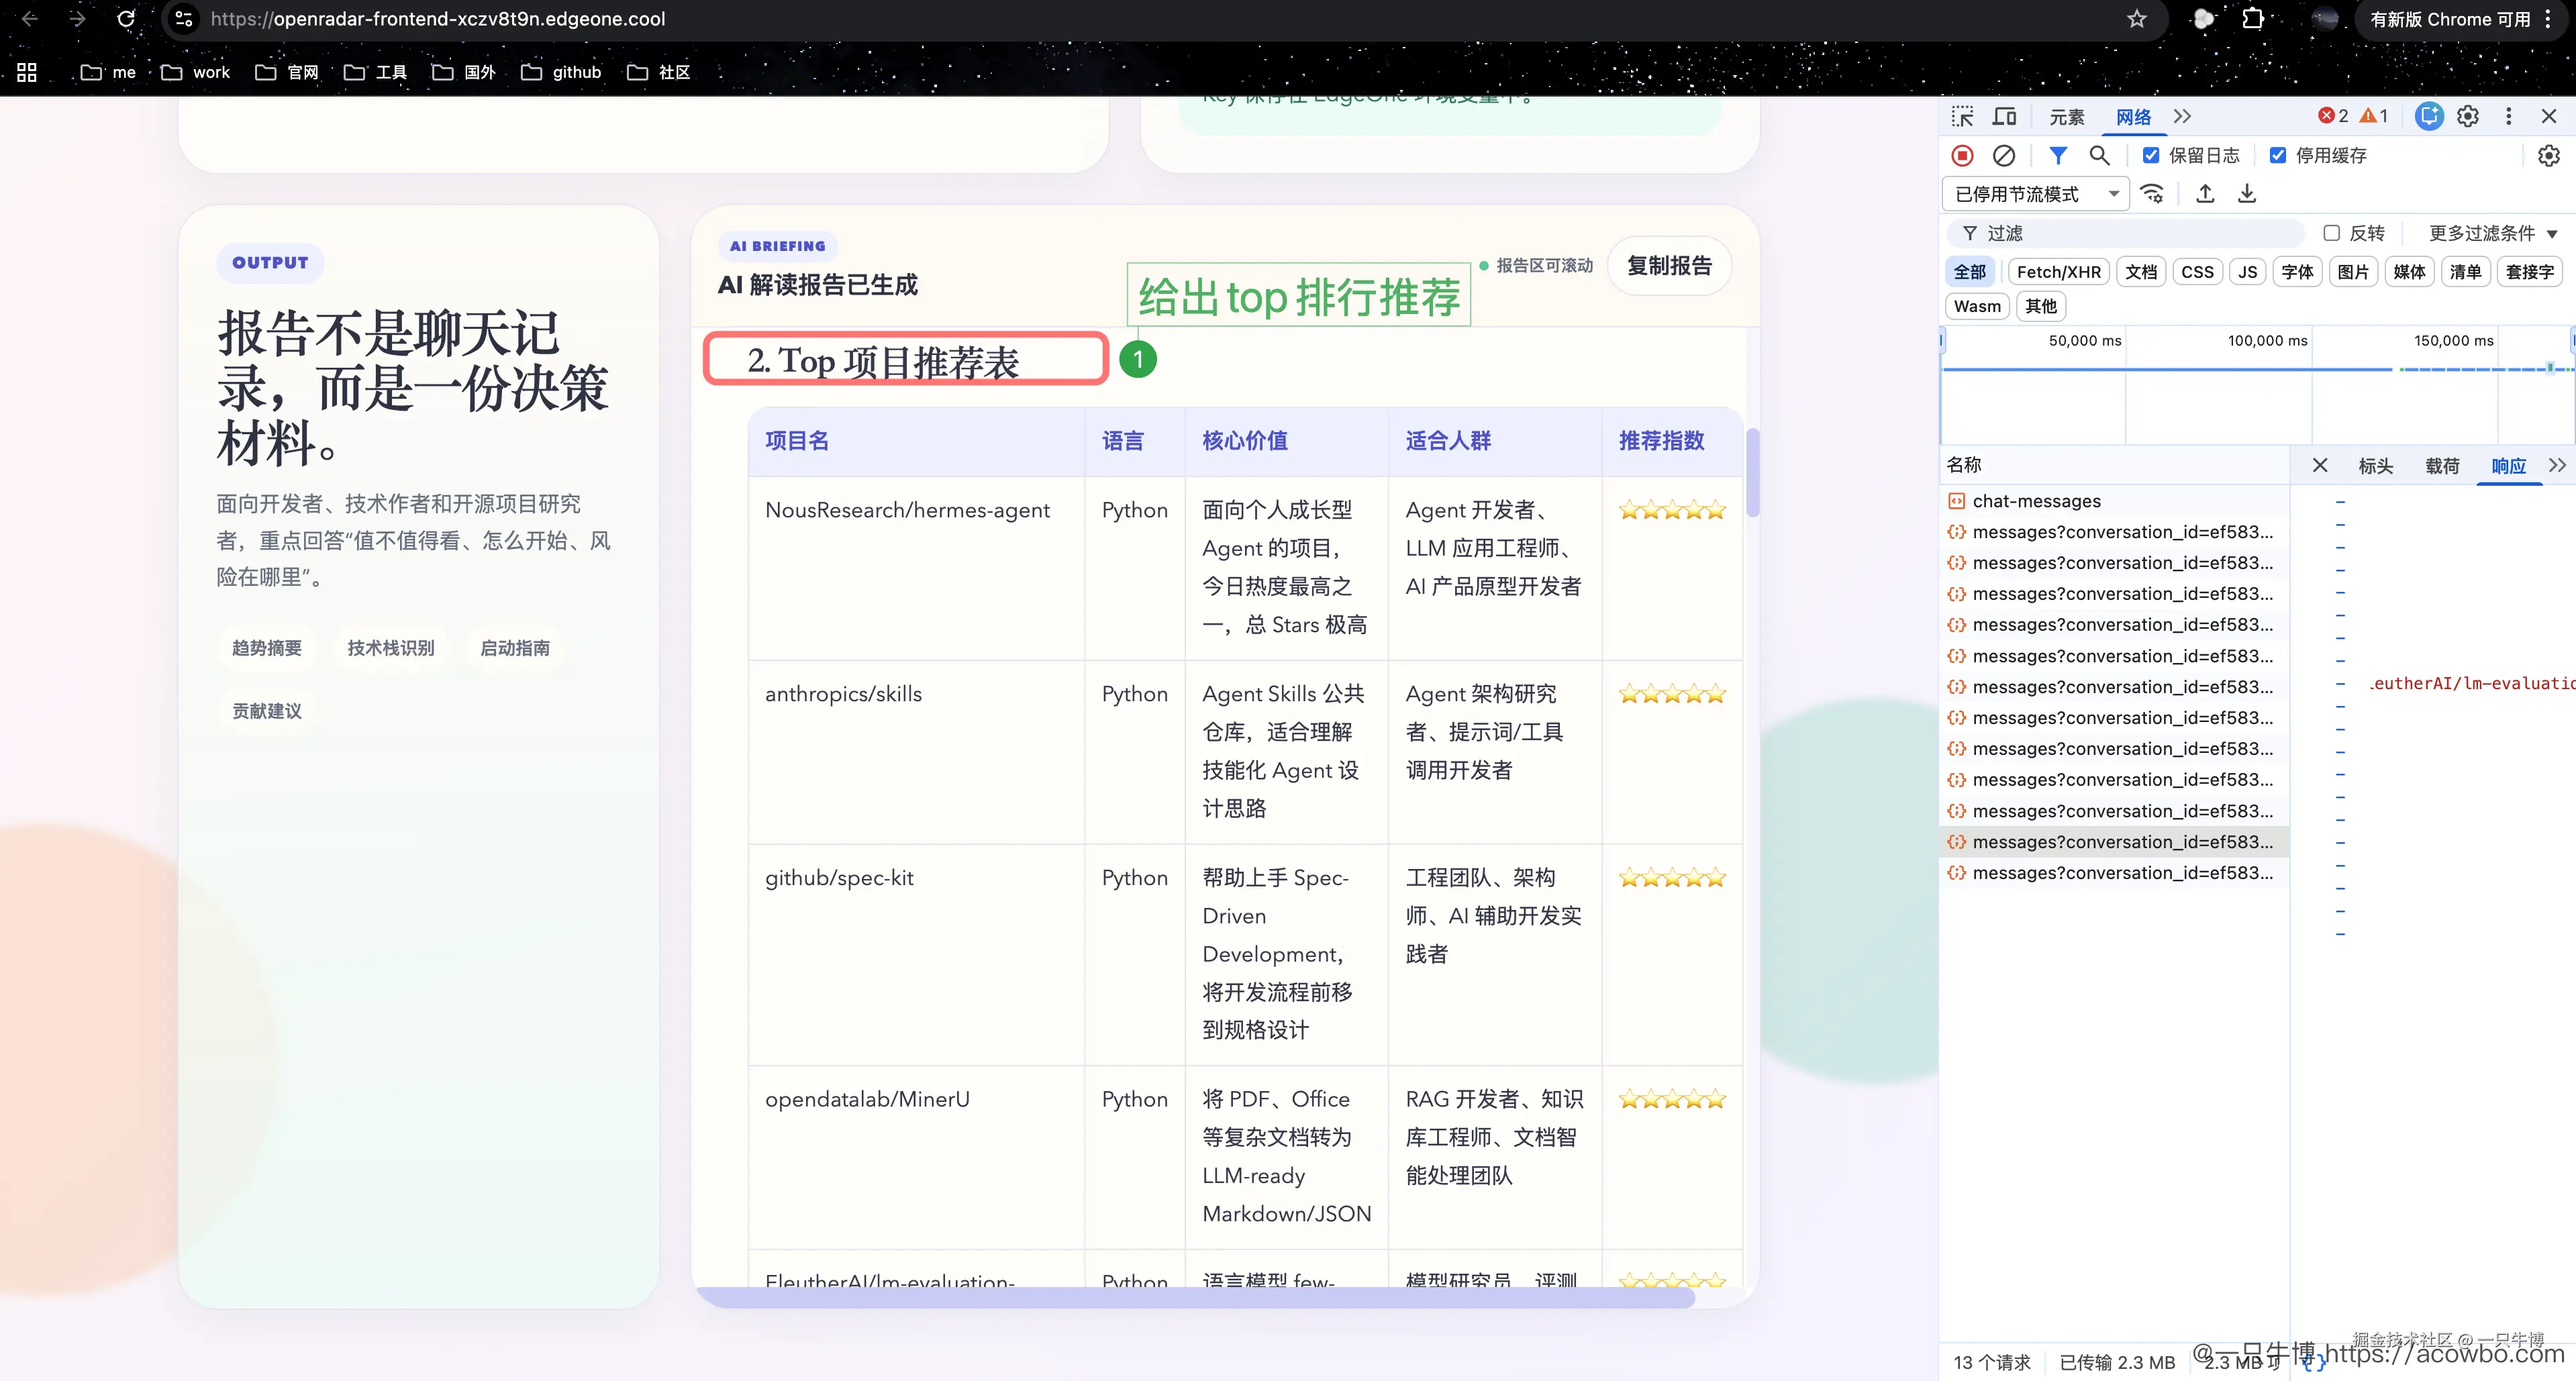Open 标头 request tab

pos(2375,465)
